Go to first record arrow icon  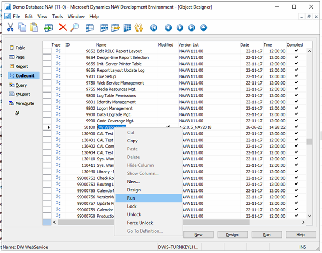coord(154,28)
